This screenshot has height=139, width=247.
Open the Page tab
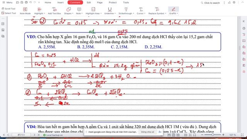point(100,3)
